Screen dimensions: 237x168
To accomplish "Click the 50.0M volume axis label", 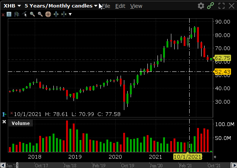I will click(x=223, y=138).
